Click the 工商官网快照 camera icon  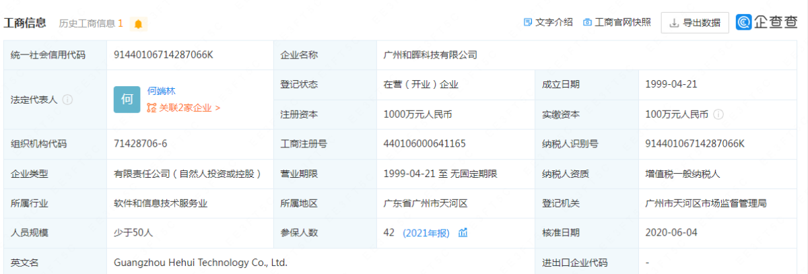(587, 22)
